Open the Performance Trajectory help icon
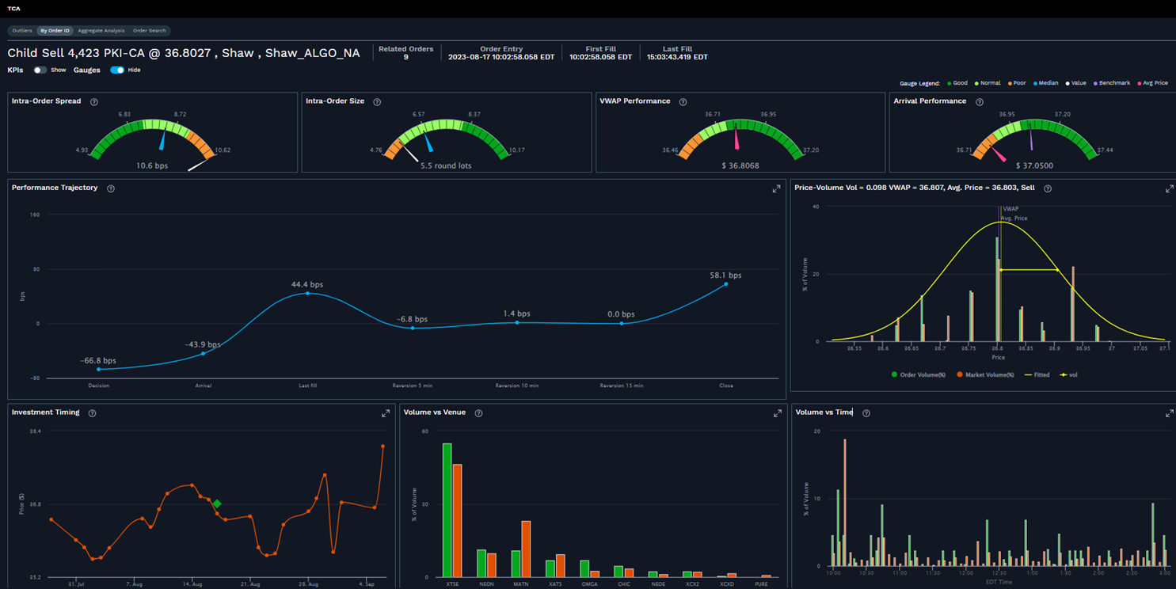 [x=110, y=188]
